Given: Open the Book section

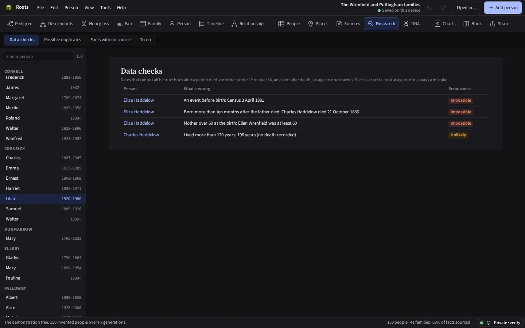Looking at the screenshot, I should tap(472, 24).
